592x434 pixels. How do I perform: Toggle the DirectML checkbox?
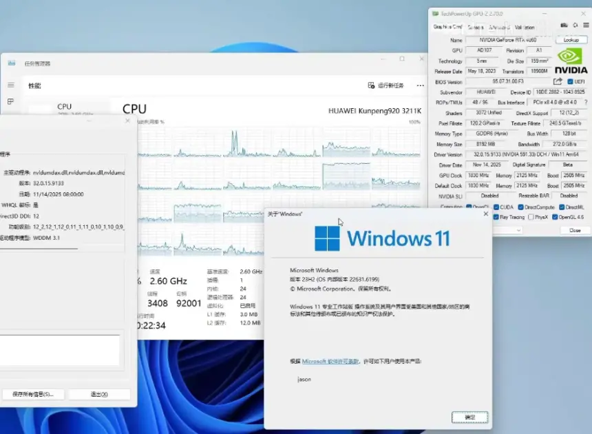562,207
